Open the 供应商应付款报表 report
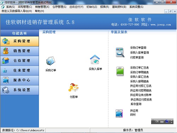The width and height of the screenshot is (177, 133). pyautogui.click(x=141, y=100)
